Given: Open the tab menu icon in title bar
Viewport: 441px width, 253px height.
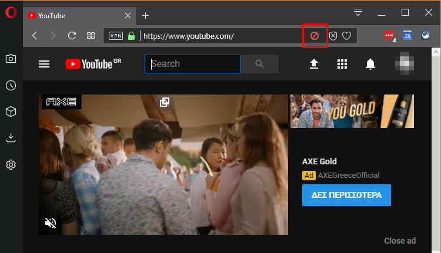Looking at the screenshot, I should (358, 12).
